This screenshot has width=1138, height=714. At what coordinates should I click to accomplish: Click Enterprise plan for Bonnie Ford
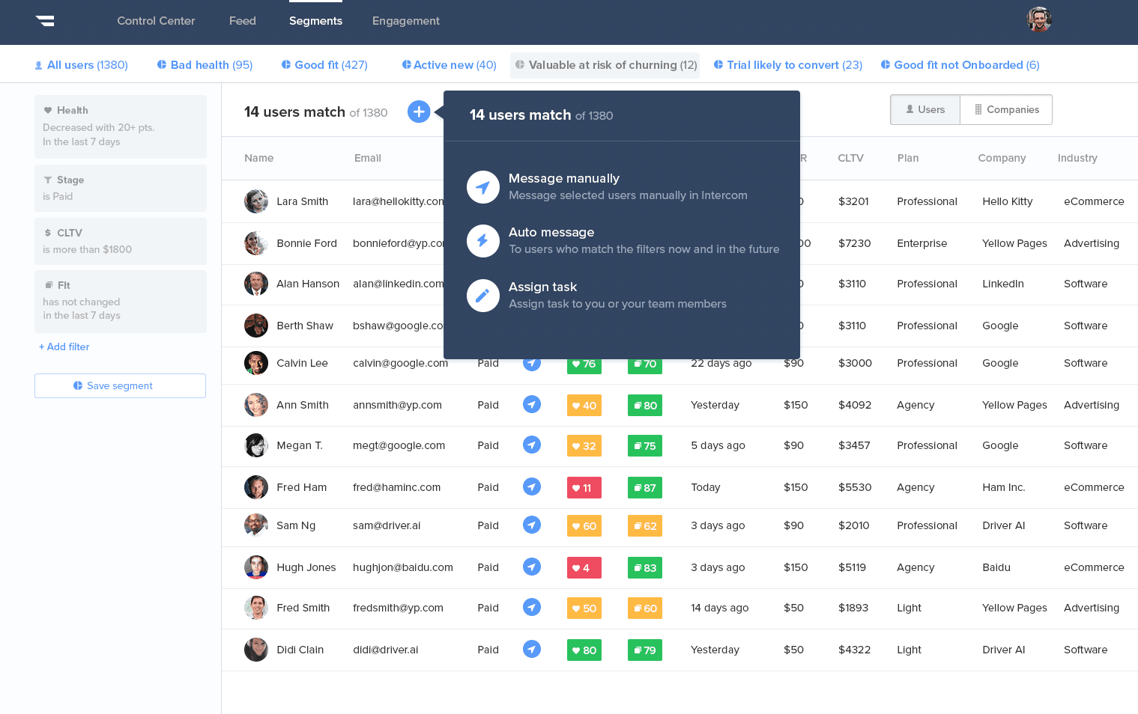tap(922, 243)
